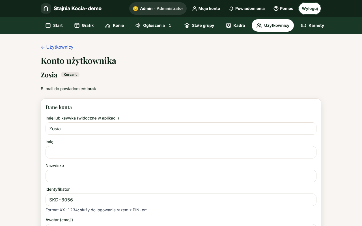The image size is (362, 226).
Task: Click the 'Konto użytkownika' heading
Action: (x=78, y=61)
